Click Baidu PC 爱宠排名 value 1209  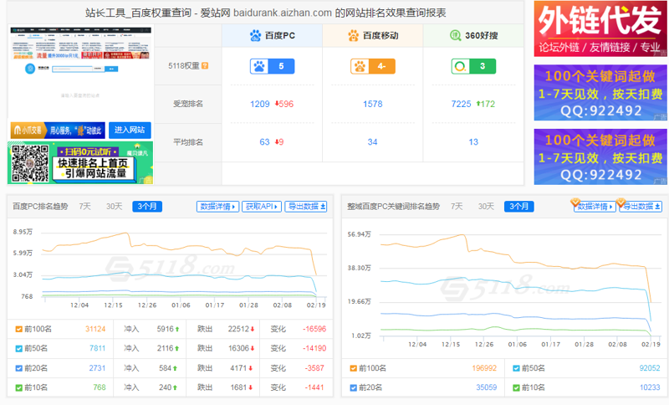[x=260, y=104]
